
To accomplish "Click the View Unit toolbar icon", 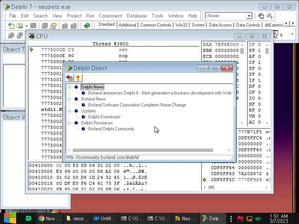I will pyautogui.click(x=11, y=35).
